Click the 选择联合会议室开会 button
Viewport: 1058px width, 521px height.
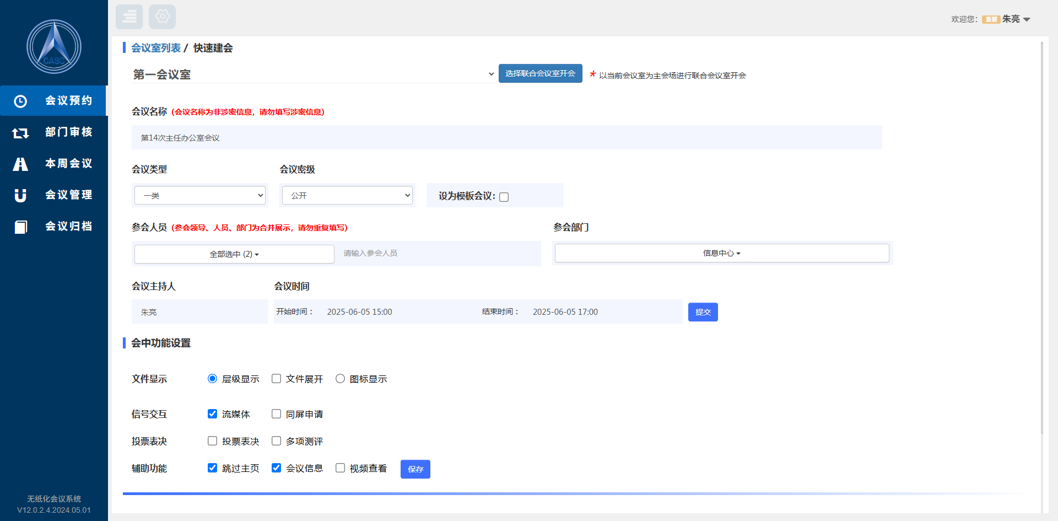point(540,73)
